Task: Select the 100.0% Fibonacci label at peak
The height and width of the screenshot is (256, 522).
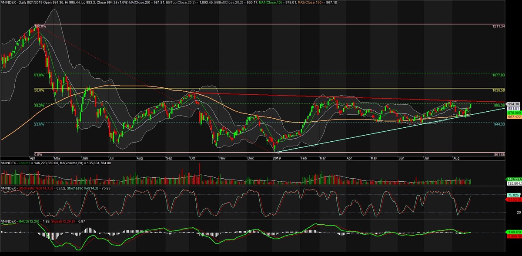Action: pos(40,27)
